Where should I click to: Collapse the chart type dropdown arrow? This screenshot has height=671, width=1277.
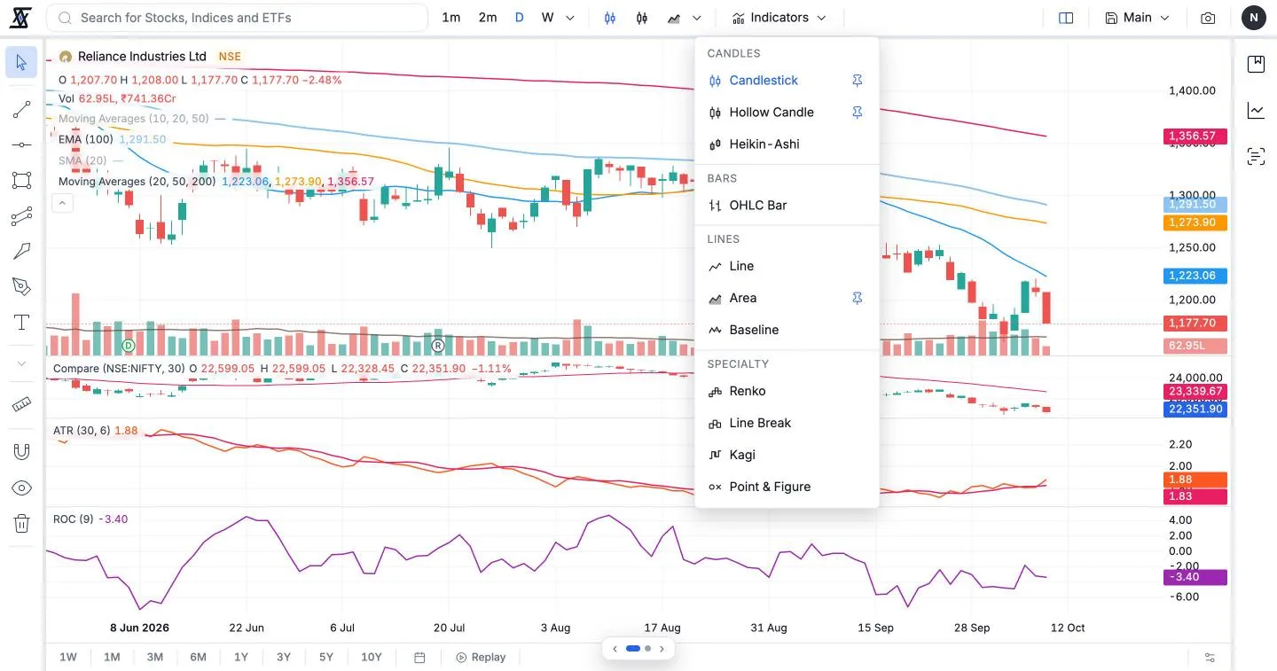pos(697,18)
